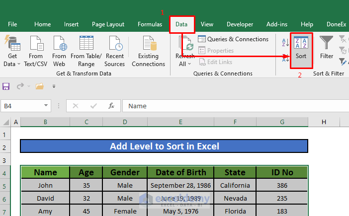The width and height of the screenshot is (349, 216).
Task: Click the cell containing Florida
Action: [235, 211]
